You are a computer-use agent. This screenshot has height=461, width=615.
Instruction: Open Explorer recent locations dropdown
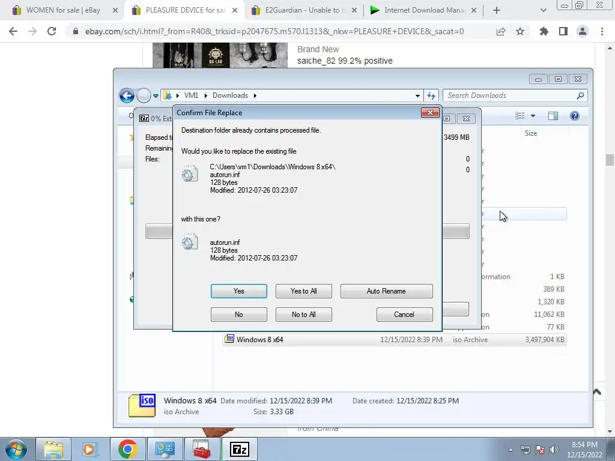coord(156,95)
